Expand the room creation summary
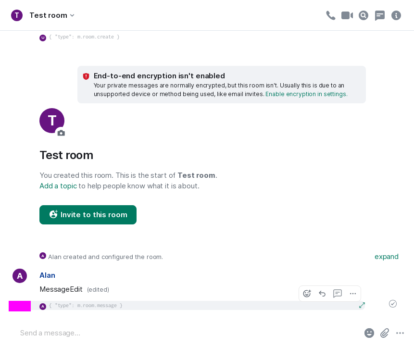The height and width of the screenshot is (346, 414). click(387, 257)
